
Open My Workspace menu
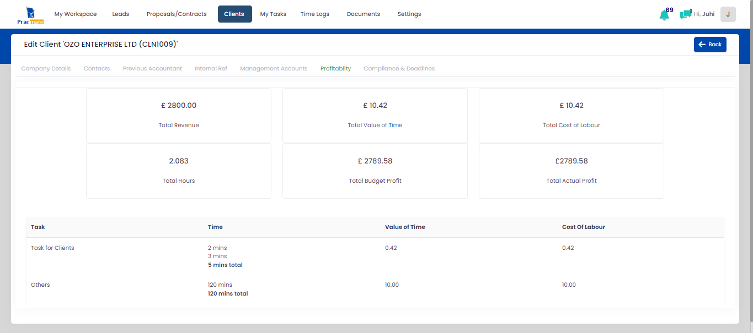pos(76,14)
